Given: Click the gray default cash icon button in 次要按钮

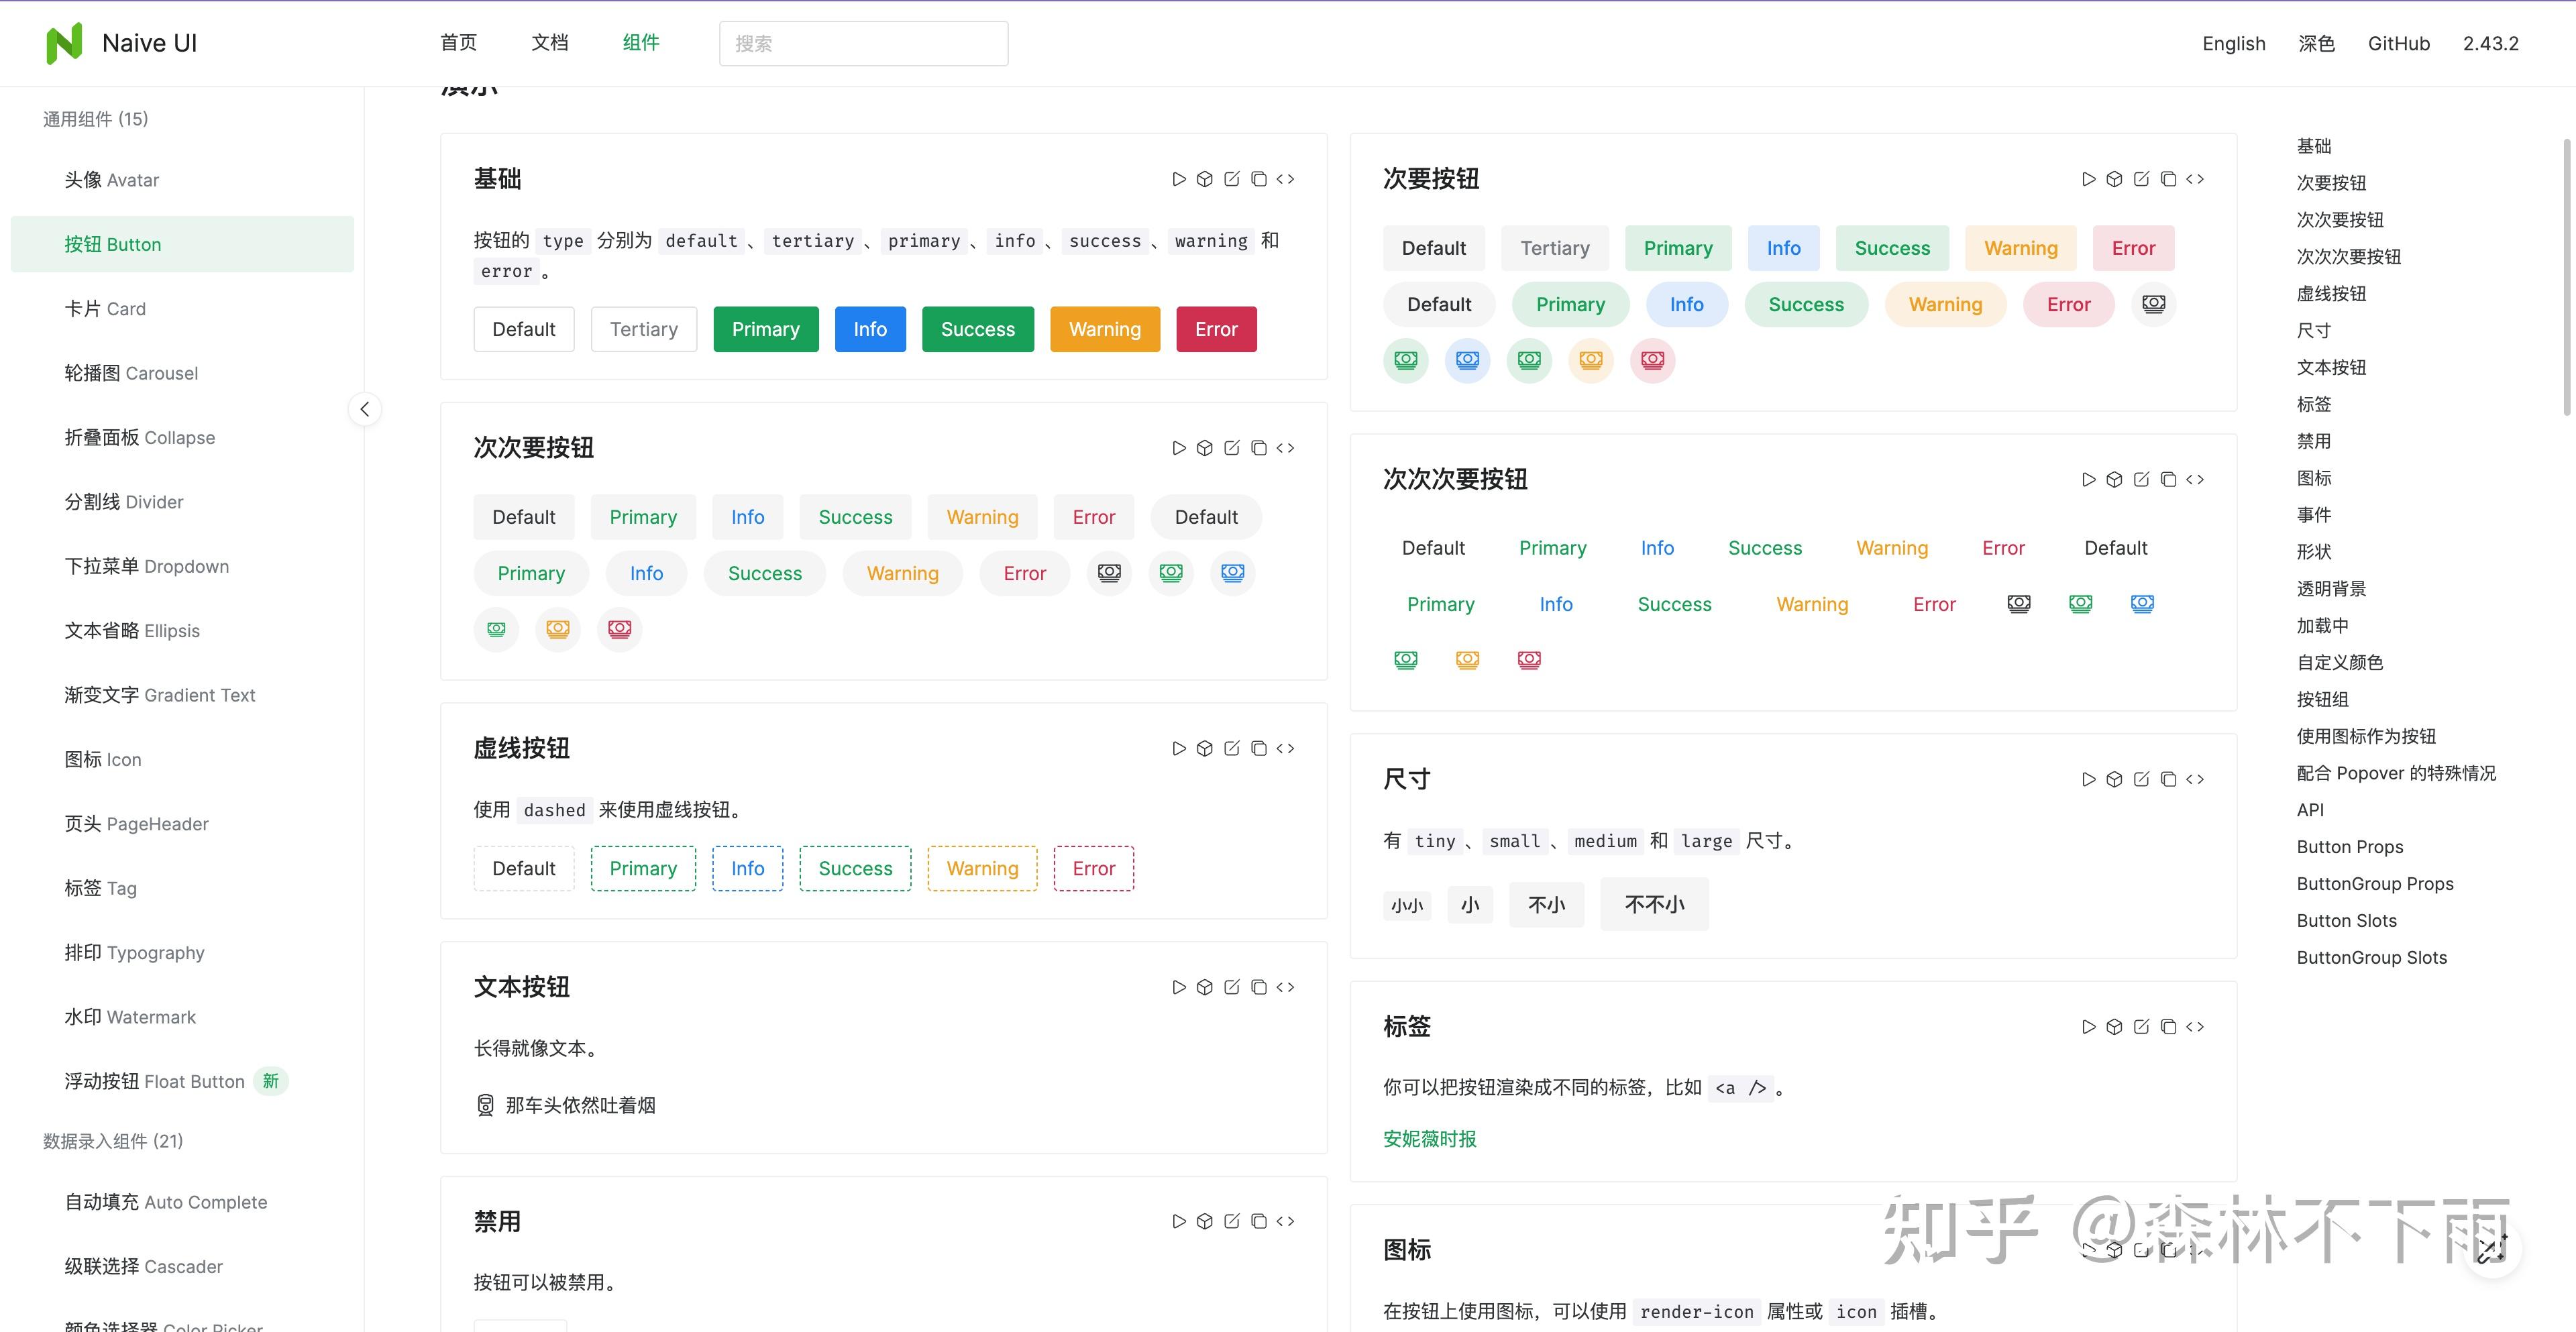Looking at the screenshot, I should coord(2154,304).
